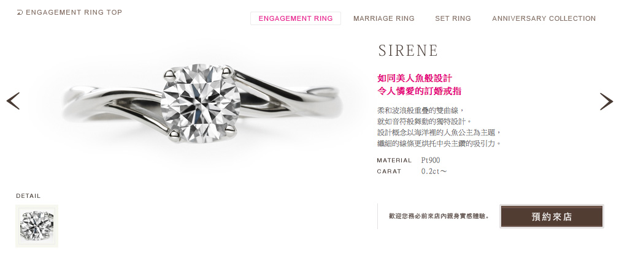This screenshot has width=619, height=280.
Task: Click the MATERIAL label
Action: 394,161
